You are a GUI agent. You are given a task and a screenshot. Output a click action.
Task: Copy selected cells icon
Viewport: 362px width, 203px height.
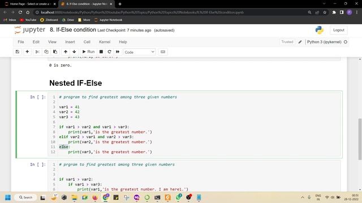pyautogui.click(x=46, y=52)
